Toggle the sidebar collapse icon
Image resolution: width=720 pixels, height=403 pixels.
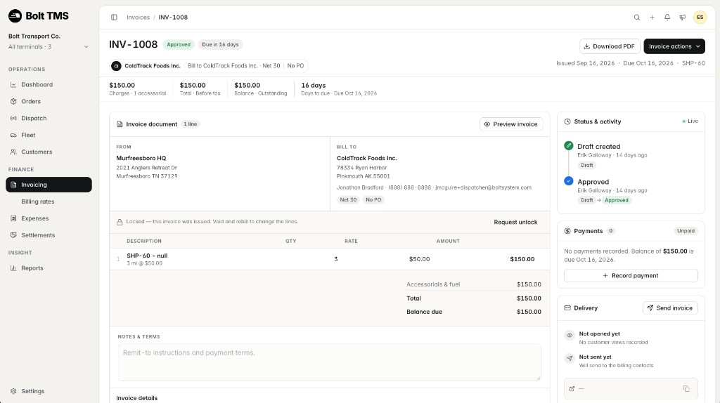tap(114, 18)
